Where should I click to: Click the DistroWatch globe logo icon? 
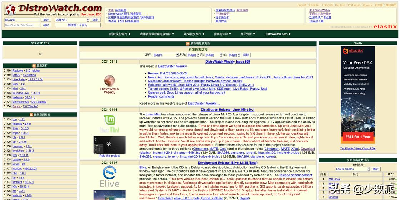point(11,10)
